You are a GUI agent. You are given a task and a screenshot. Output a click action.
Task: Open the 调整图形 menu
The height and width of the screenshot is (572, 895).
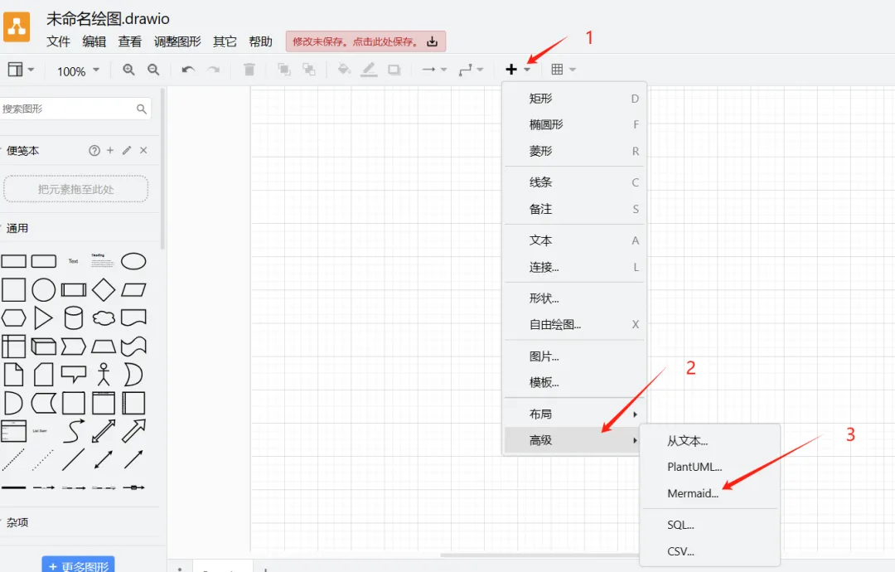coord(177,41)
